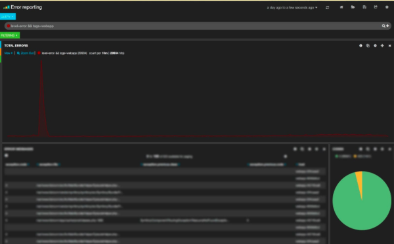Open the load dashboard folder icon
The height and width of the screenshot is (244, 394).
[x=353, y=7]
